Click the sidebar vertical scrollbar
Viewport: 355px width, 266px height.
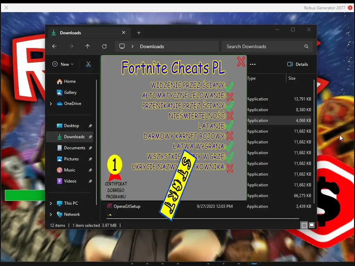coord(96,142)
